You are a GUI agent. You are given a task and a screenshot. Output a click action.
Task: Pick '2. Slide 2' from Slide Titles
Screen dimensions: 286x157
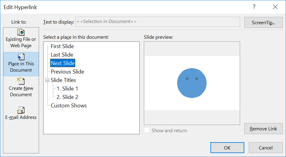point(67,97)
